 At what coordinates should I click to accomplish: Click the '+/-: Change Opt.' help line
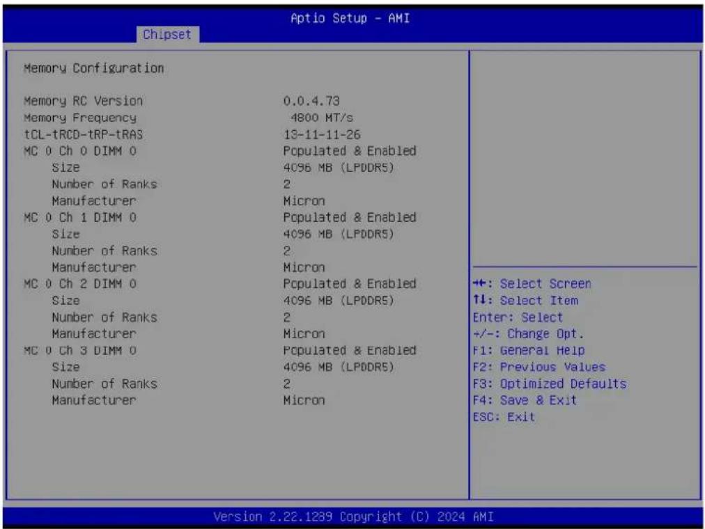point(528,333)
